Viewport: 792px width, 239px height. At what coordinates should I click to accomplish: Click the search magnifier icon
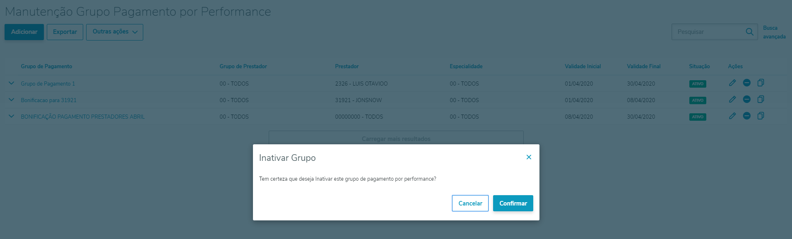click(749, 32)
